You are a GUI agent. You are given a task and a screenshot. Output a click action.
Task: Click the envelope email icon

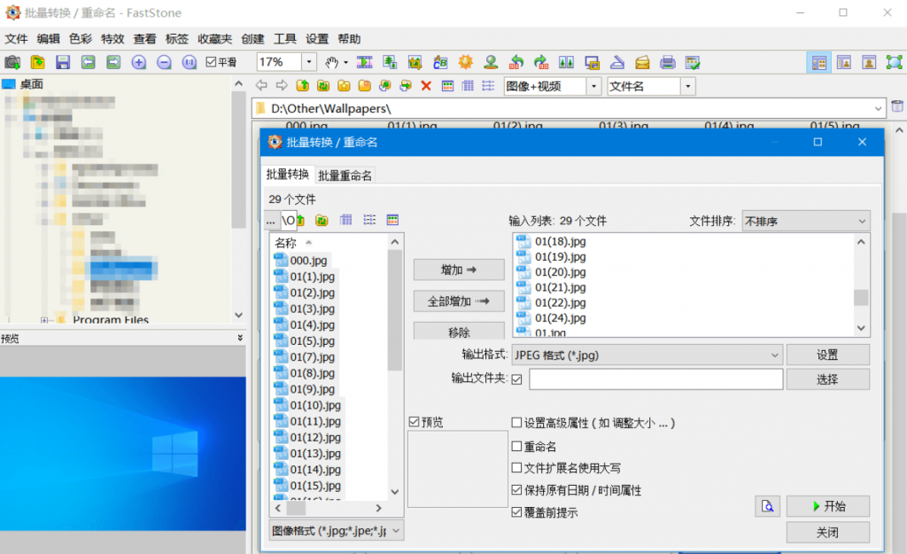coord(642,62)
